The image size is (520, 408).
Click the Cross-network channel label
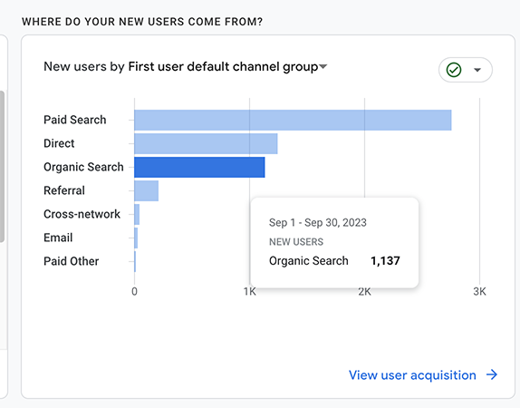82,214
